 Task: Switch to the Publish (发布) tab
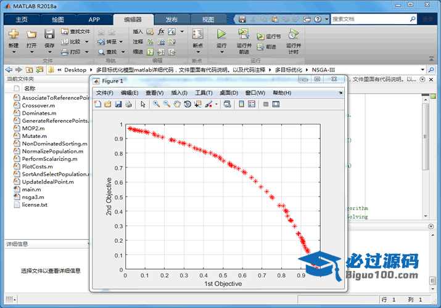171,19
